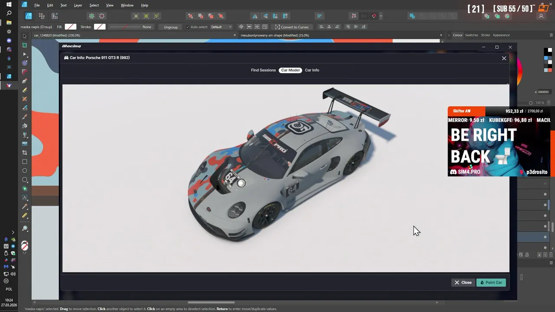The height and width of the screenshot is (312, 555).
Task: Click the stroke width line preview
Action: [125, 27]
